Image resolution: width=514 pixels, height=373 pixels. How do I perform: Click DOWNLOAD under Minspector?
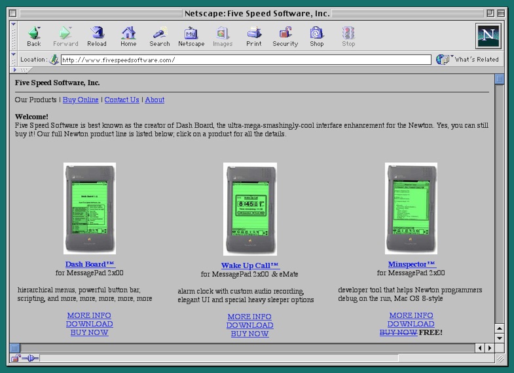click(x=411, y=324)
